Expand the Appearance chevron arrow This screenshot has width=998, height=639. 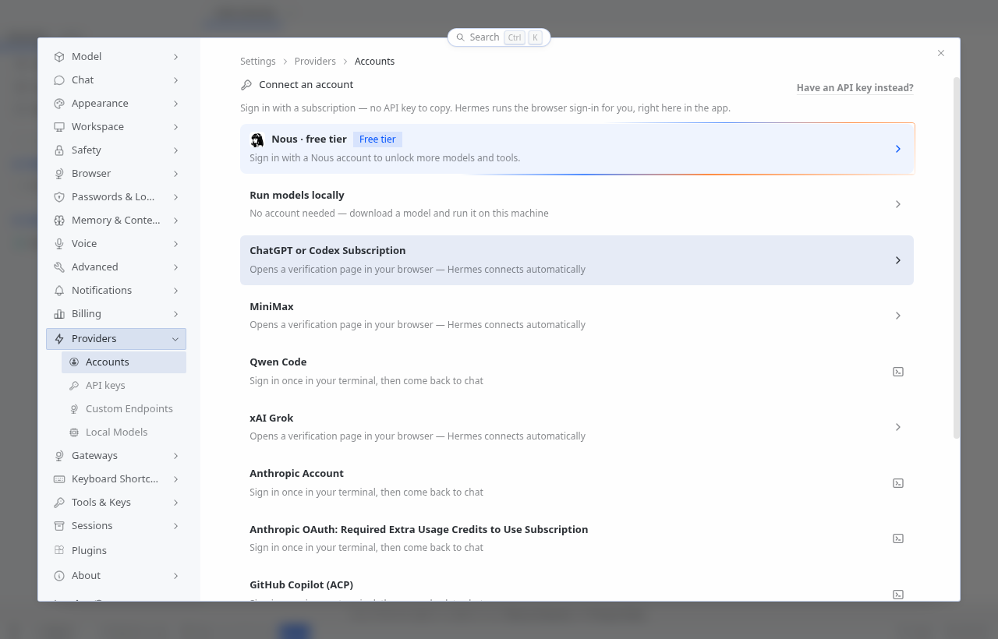175,104
